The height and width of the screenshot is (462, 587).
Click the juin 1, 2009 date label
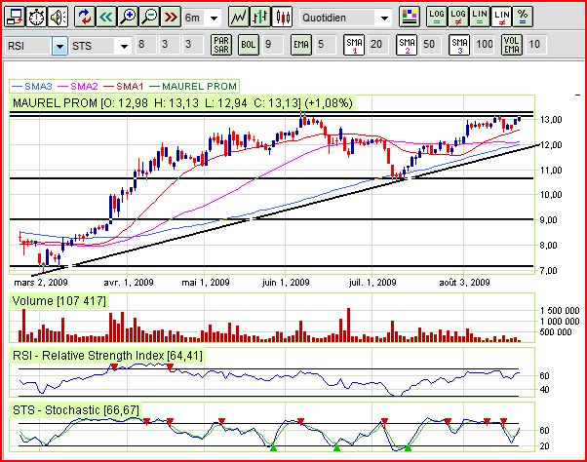pos(286,283)
